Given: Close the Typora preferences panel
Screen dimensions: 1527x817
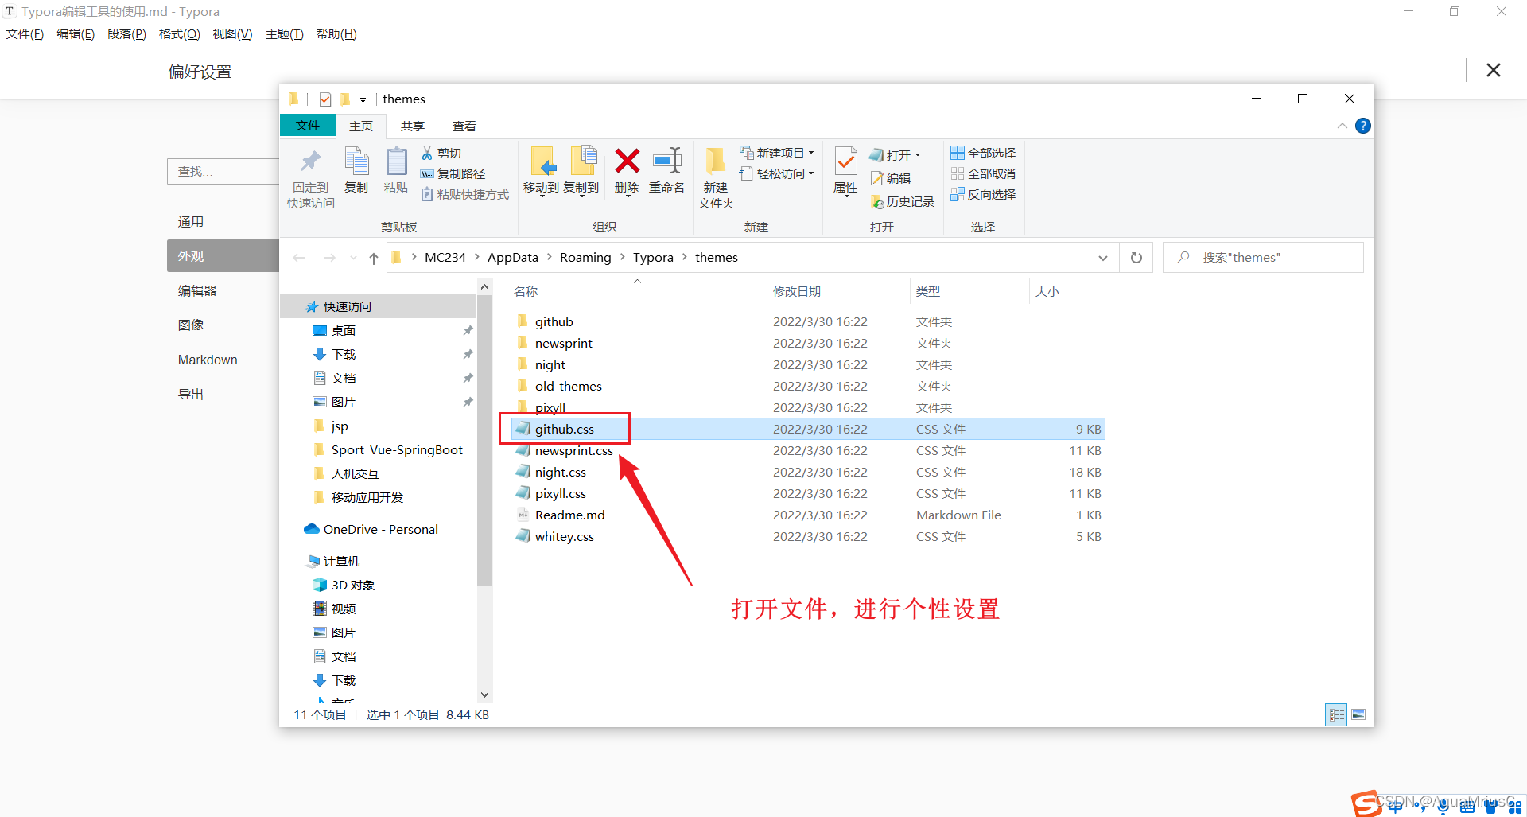Looking at the screenshot, I should click(1494, 70).
